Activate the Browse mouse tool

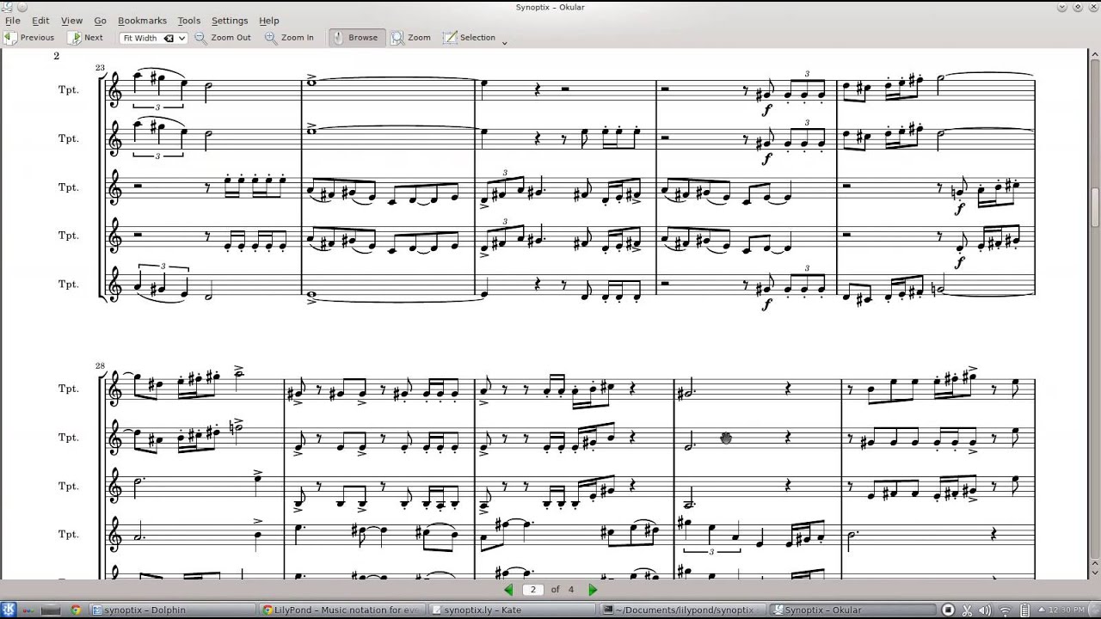[356, 38]
